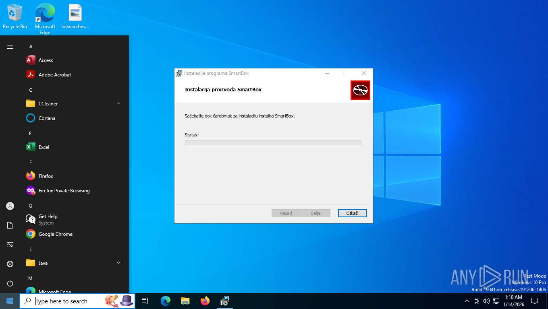Click the network tray icon
This screenshot has width=548, height=309.
pyautogui.click(x=496, y=301)
